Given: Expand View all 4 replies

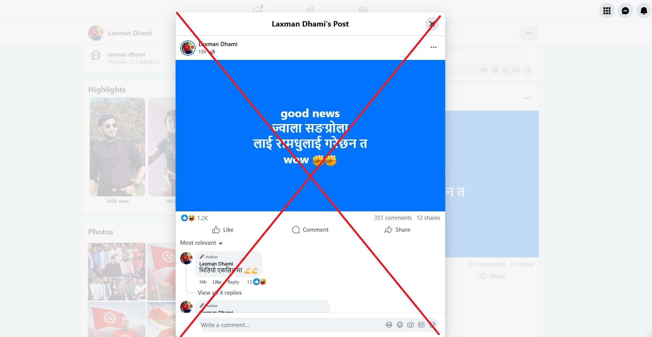Looking at the screenshot, I should pos(220,293).
